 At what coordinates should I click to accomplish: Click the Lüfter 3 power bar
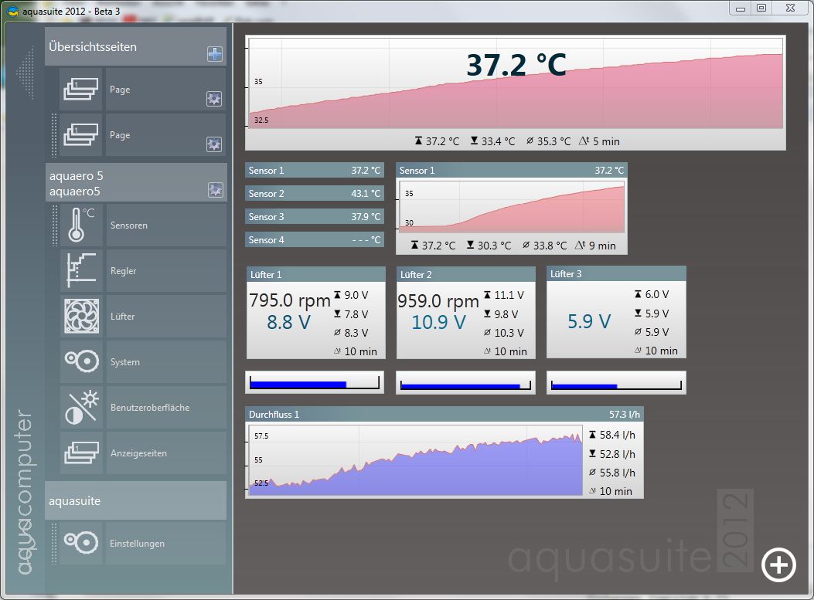pyautogui.click(x=616, y=383)
